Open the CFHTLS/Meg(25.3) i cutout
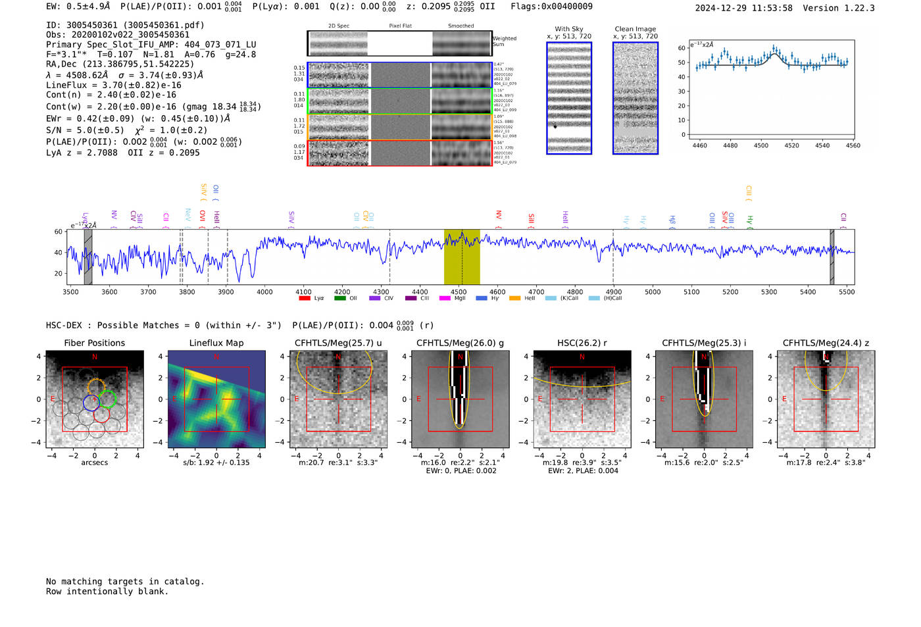Image resolution: width=921 pixels, height=627 pixels. tap(704, 399)
